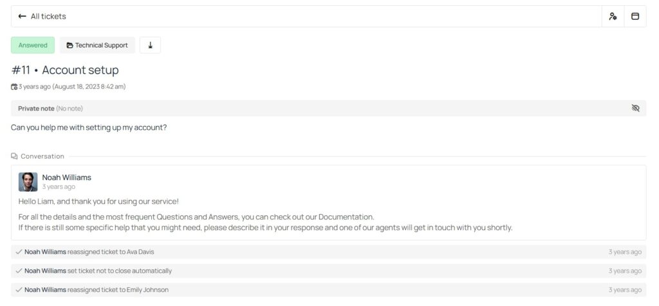Click the back arrow beside All tickets

tap(23, 16)
